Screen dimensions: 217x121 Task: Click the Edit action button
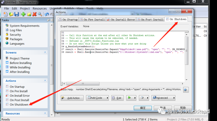pos(117,98)
